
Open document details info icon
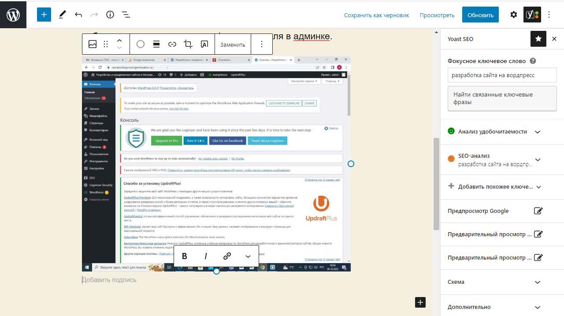(110, 15)
